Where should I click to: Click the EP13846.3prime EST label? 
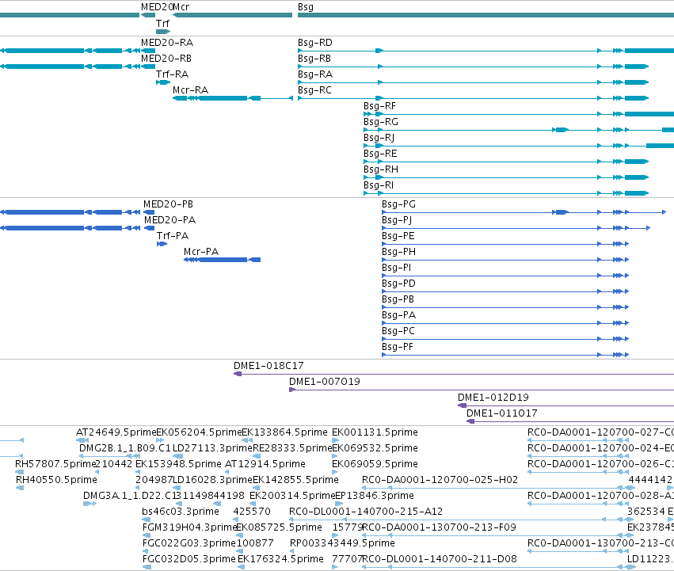pyautogui.click(x=375, y=496)
